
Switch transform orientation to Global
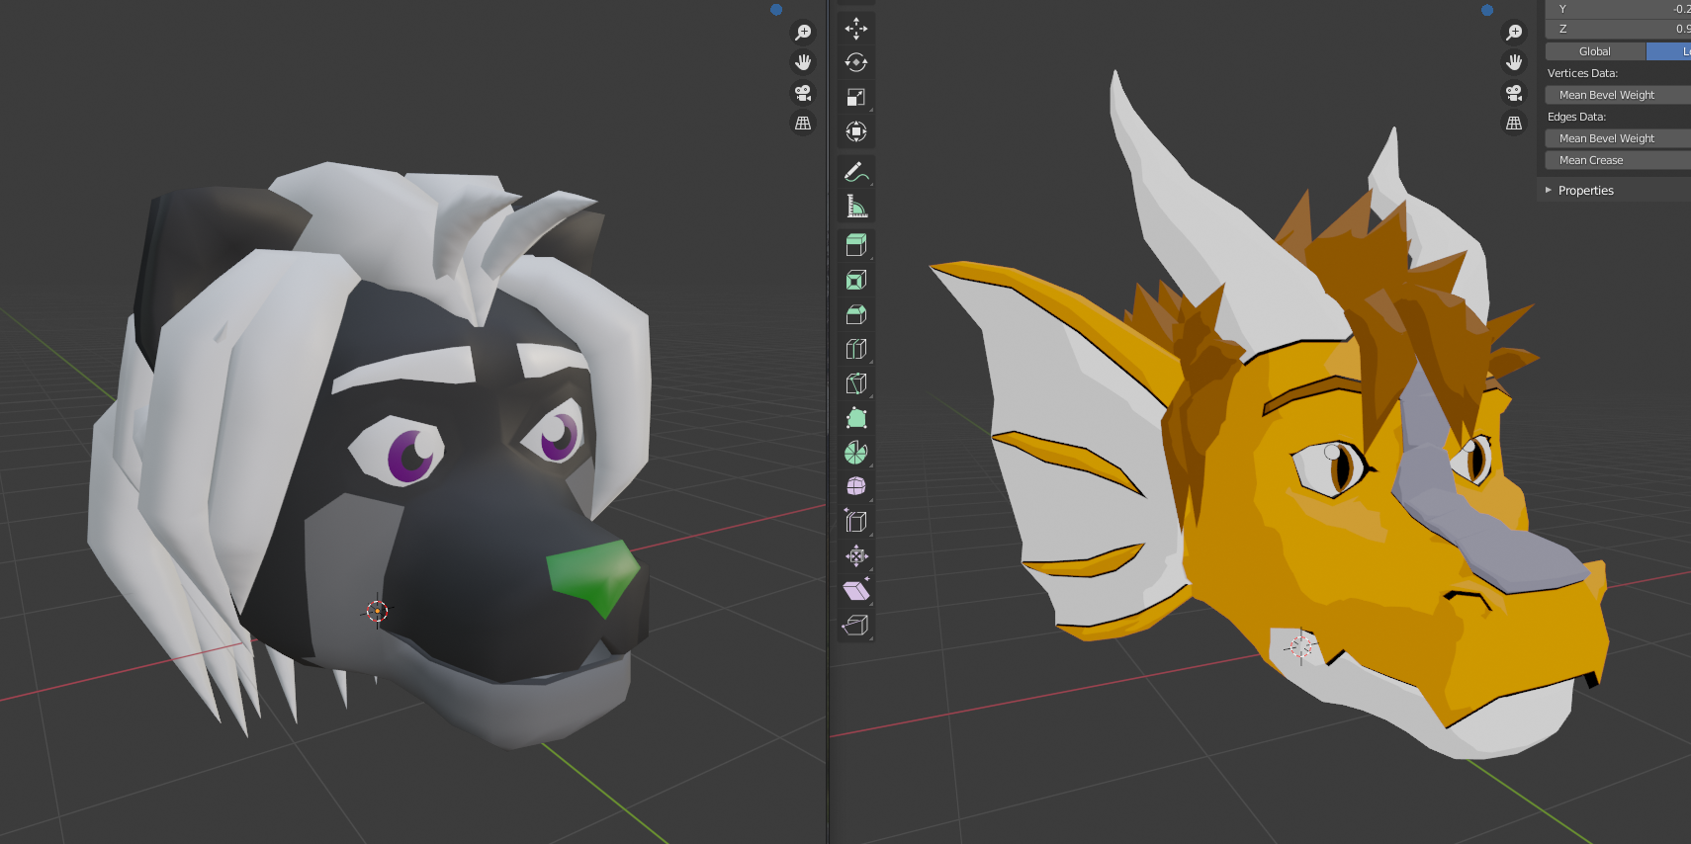pos(1594,51)
